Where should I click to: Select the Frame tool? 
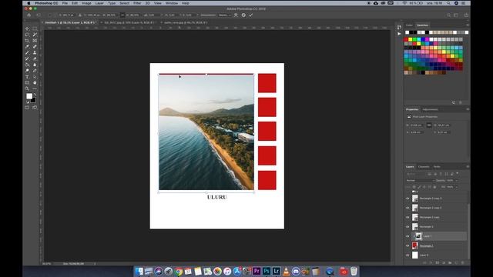click(x=35, y=41)
